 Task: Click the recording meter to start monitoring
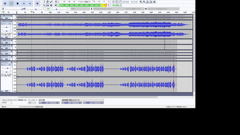tap(84, 2)
